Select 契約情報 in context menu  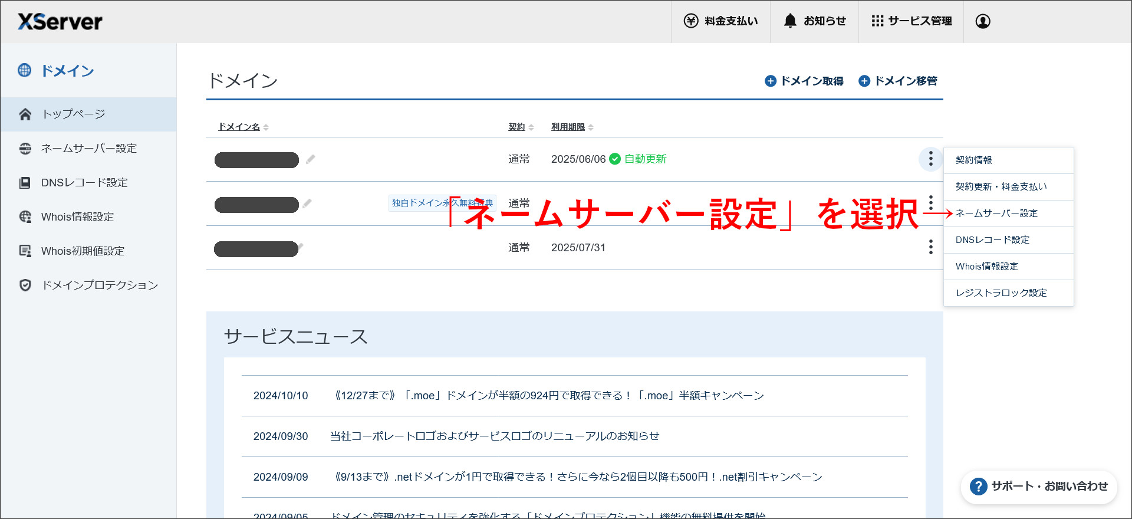point(1009,160)
